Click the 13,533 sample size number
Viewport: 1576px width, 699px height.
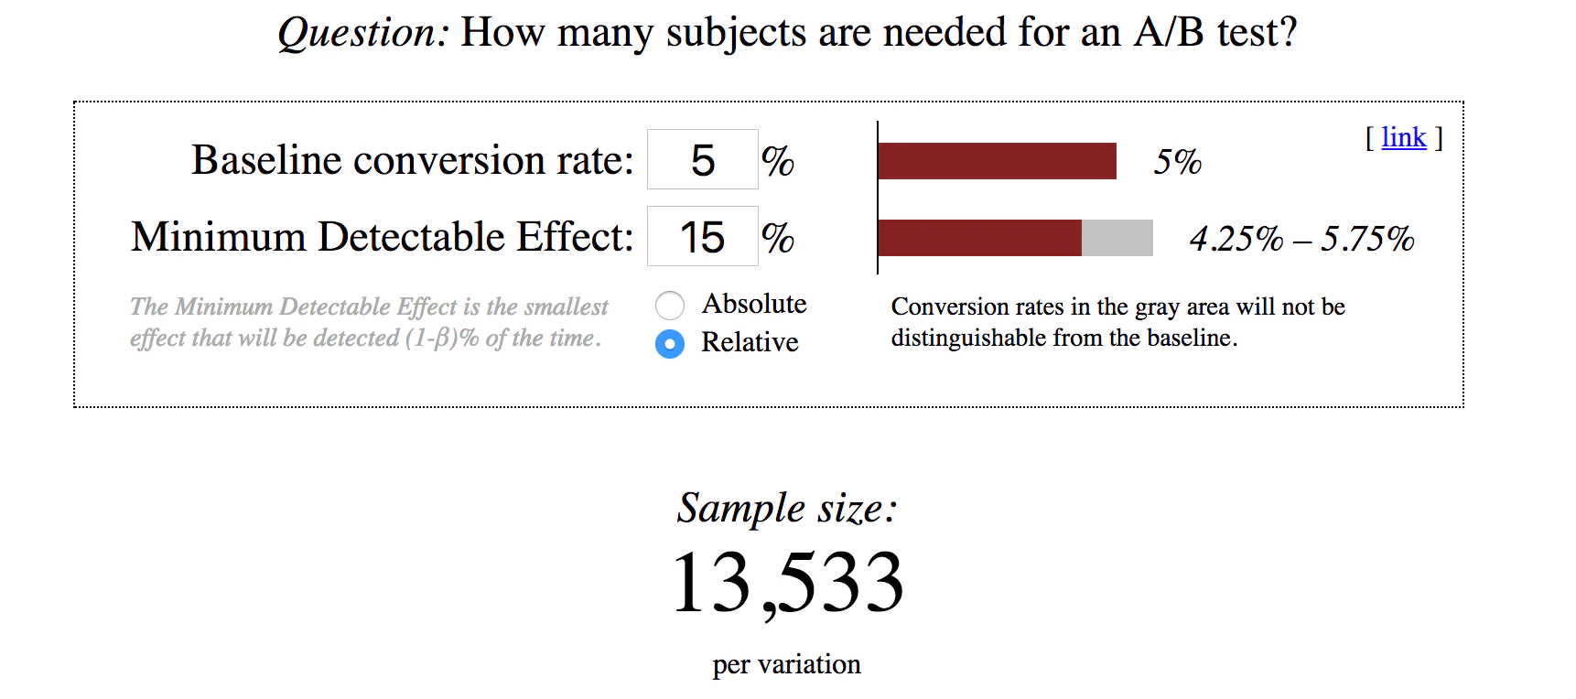point(787,583)
